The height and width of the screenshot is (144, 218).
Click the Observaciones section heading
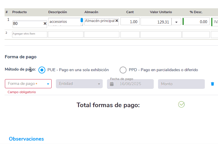[26, 139]
